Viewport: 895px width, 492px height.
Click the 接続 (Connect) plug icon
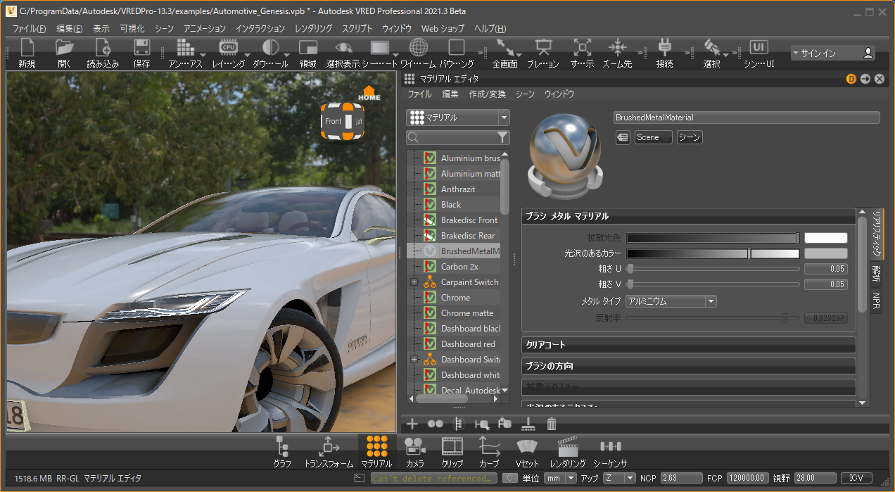point(664,48)
